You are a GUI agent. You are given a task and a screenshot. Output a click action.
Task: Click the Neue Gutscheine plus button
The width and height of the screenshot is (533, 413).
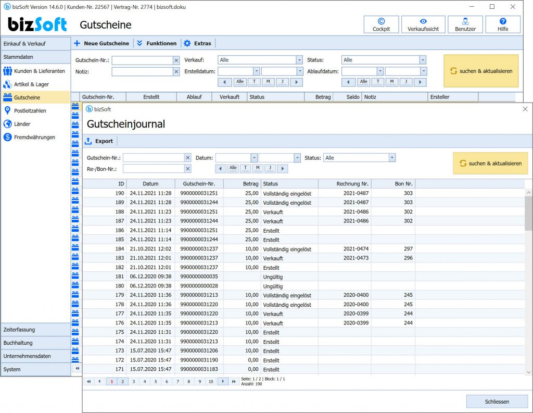101,43
